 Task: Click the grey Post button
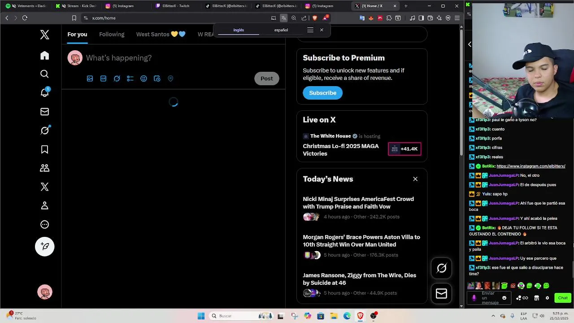point(266,79)
